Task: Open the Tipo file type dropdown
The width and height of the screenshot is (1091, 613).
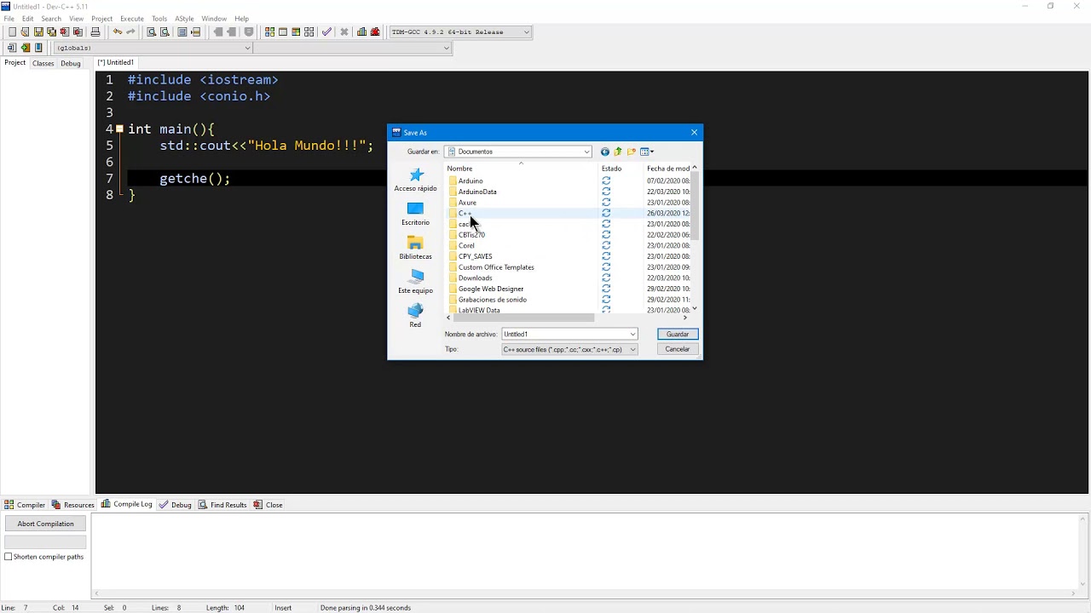Action: [632, 350]
